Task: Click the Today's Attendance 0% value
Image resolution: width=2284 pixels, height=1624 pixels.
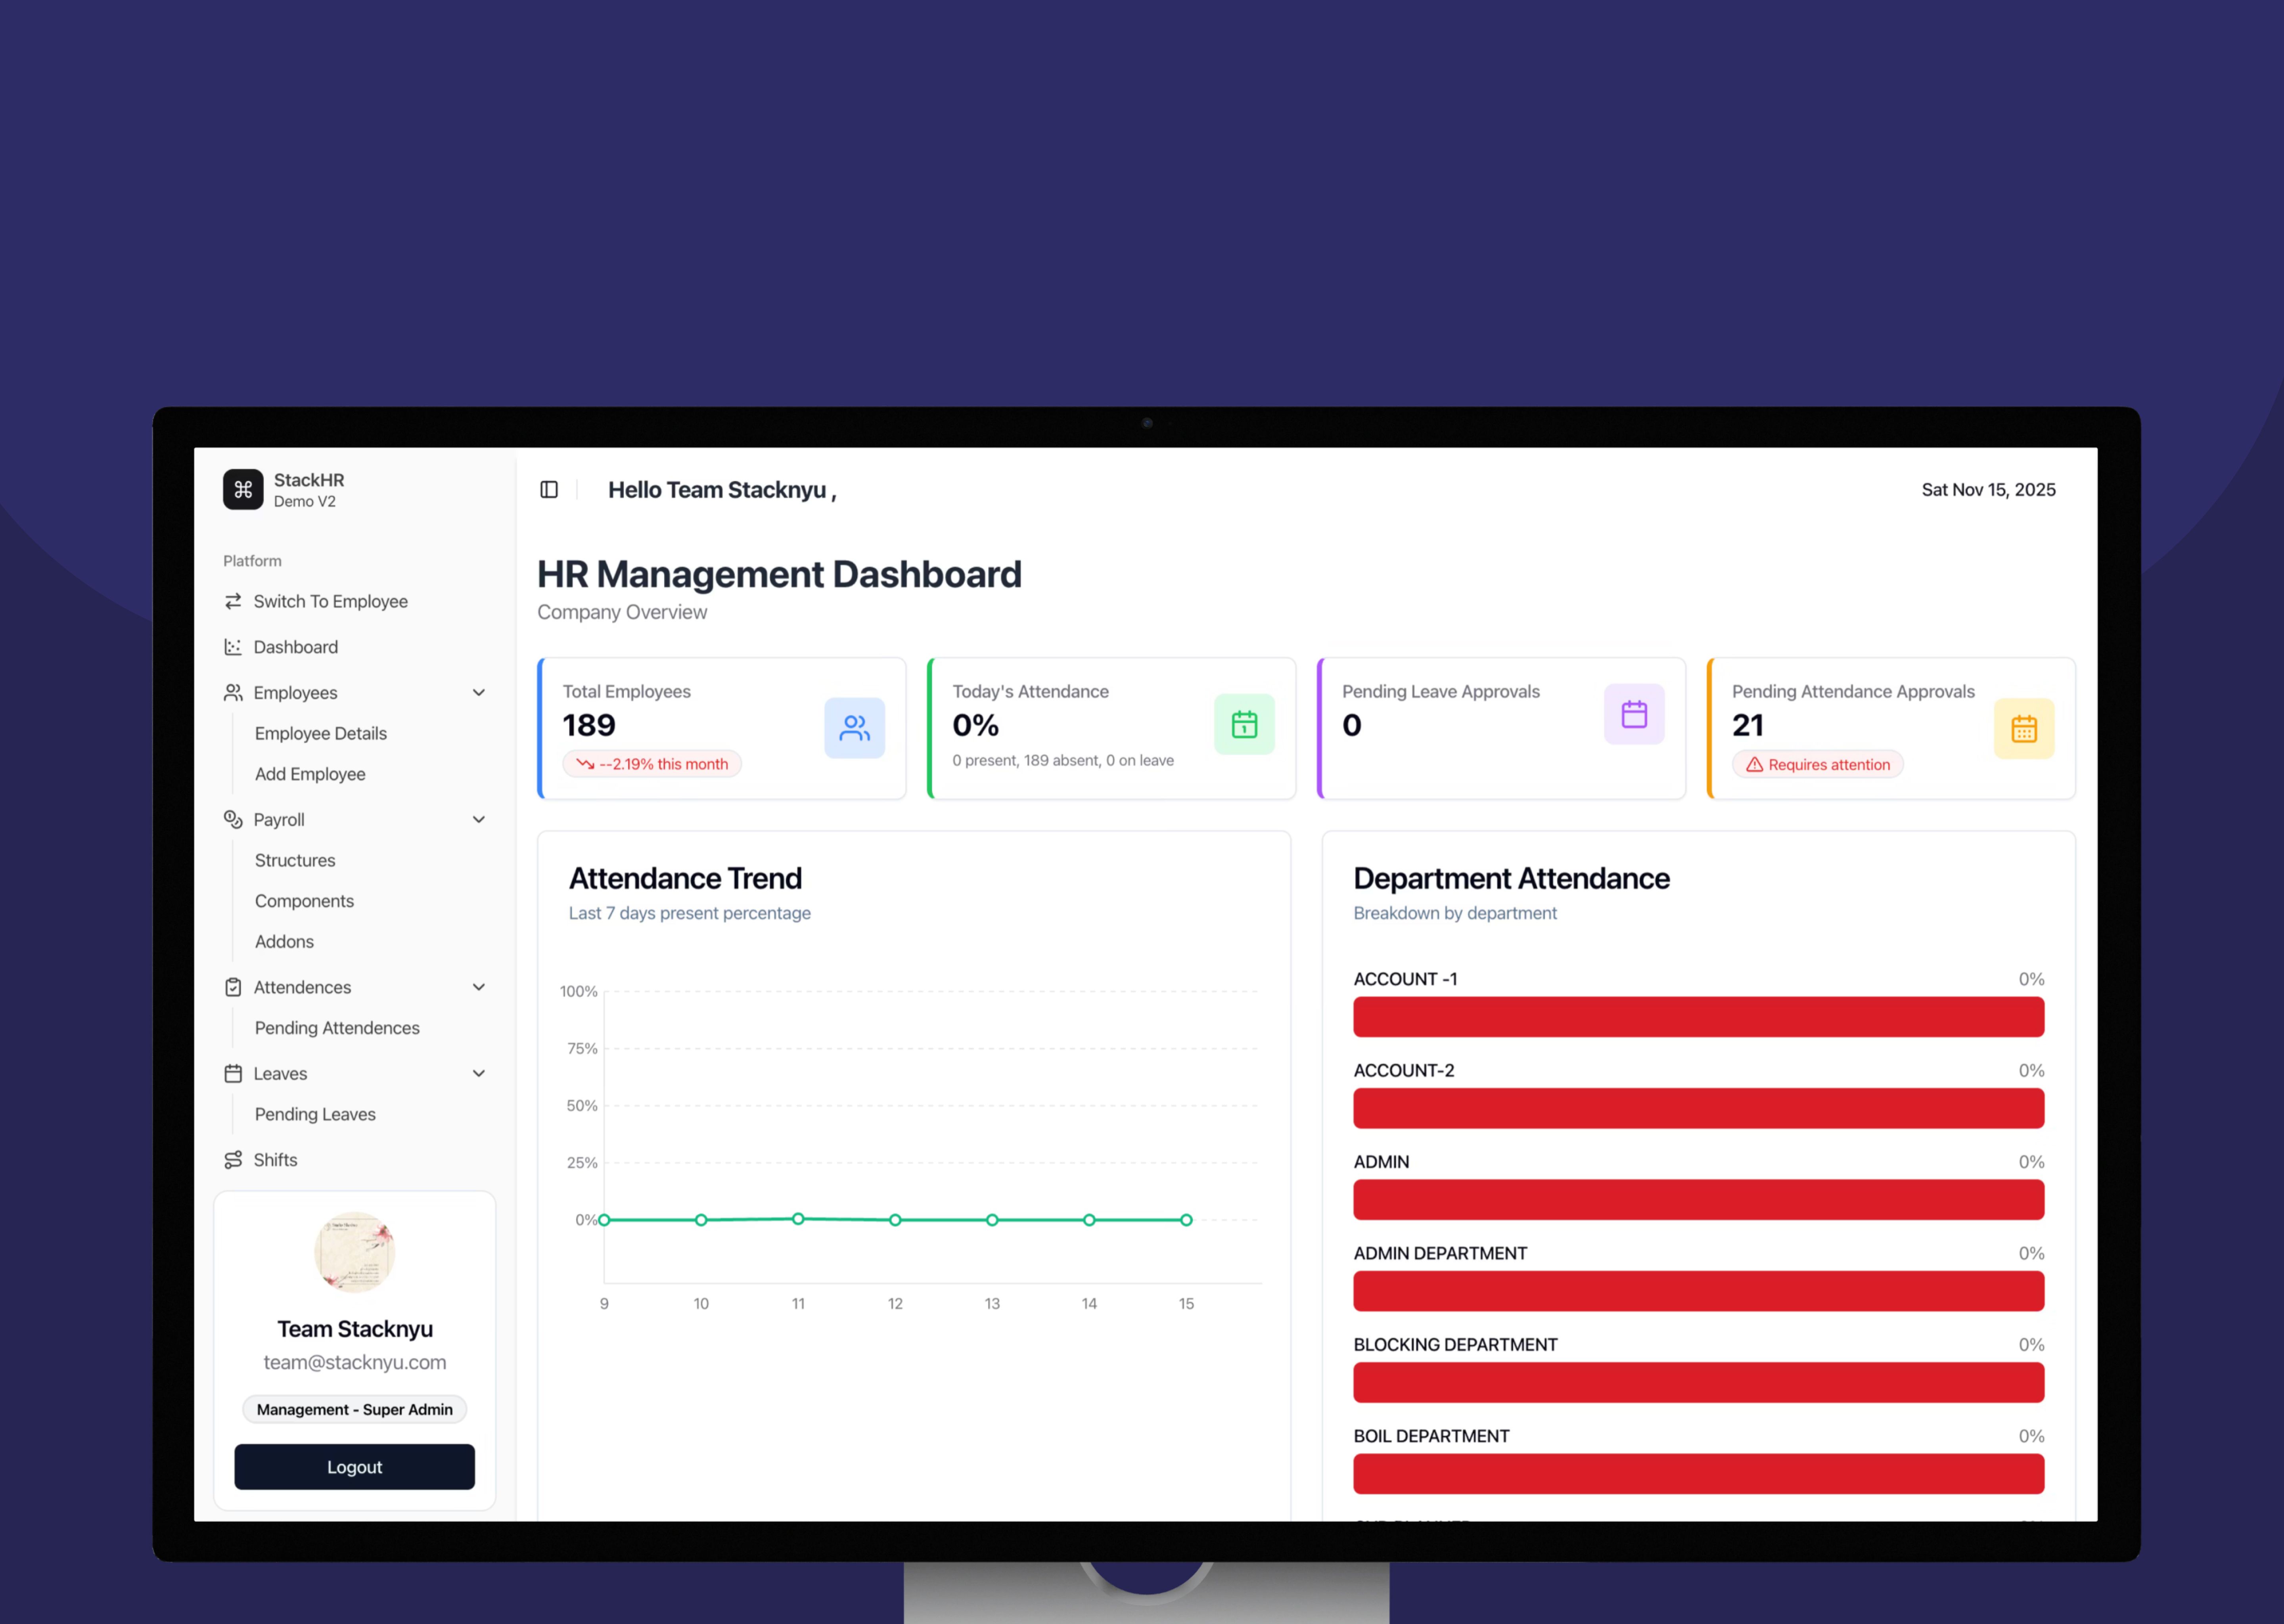Action: click(975, 725)
